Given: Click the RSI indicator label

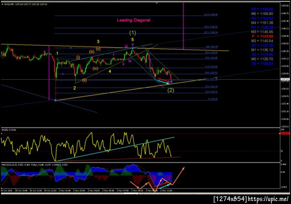Looking at the screenshot, I should [x=9, y=130].
